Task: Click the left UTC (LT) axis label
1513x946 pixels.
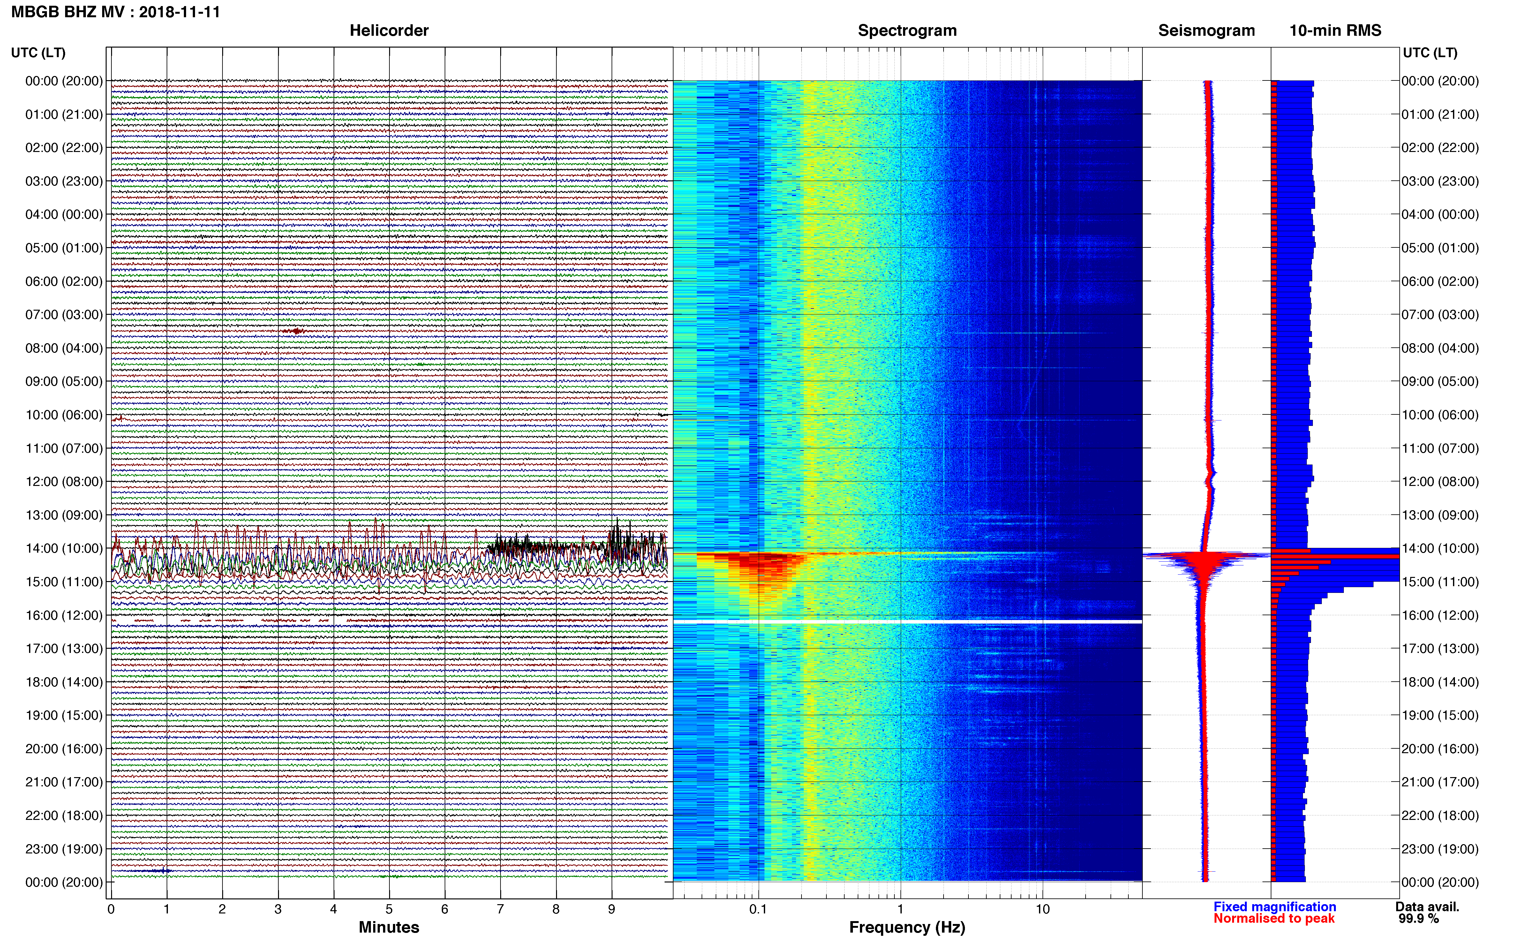Action: pos(38,53)
